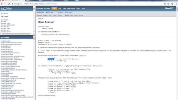Screen dimensions: 178x100
Task: Open the AbstractPreferences class link
Action: click(8, 85)
